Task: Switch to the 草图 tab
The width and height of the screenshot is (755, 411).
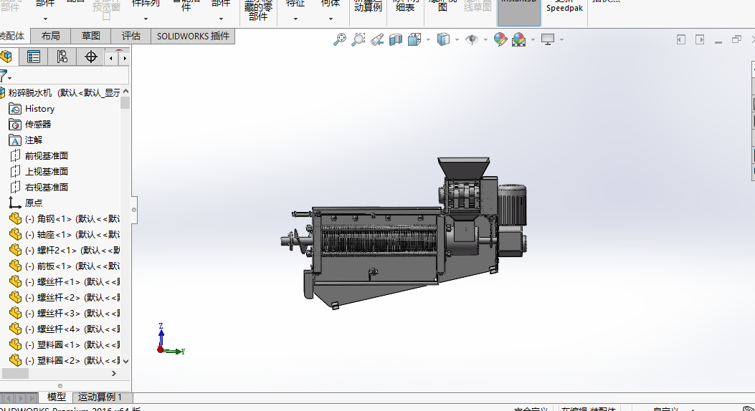Action: [x=91, y=36]
